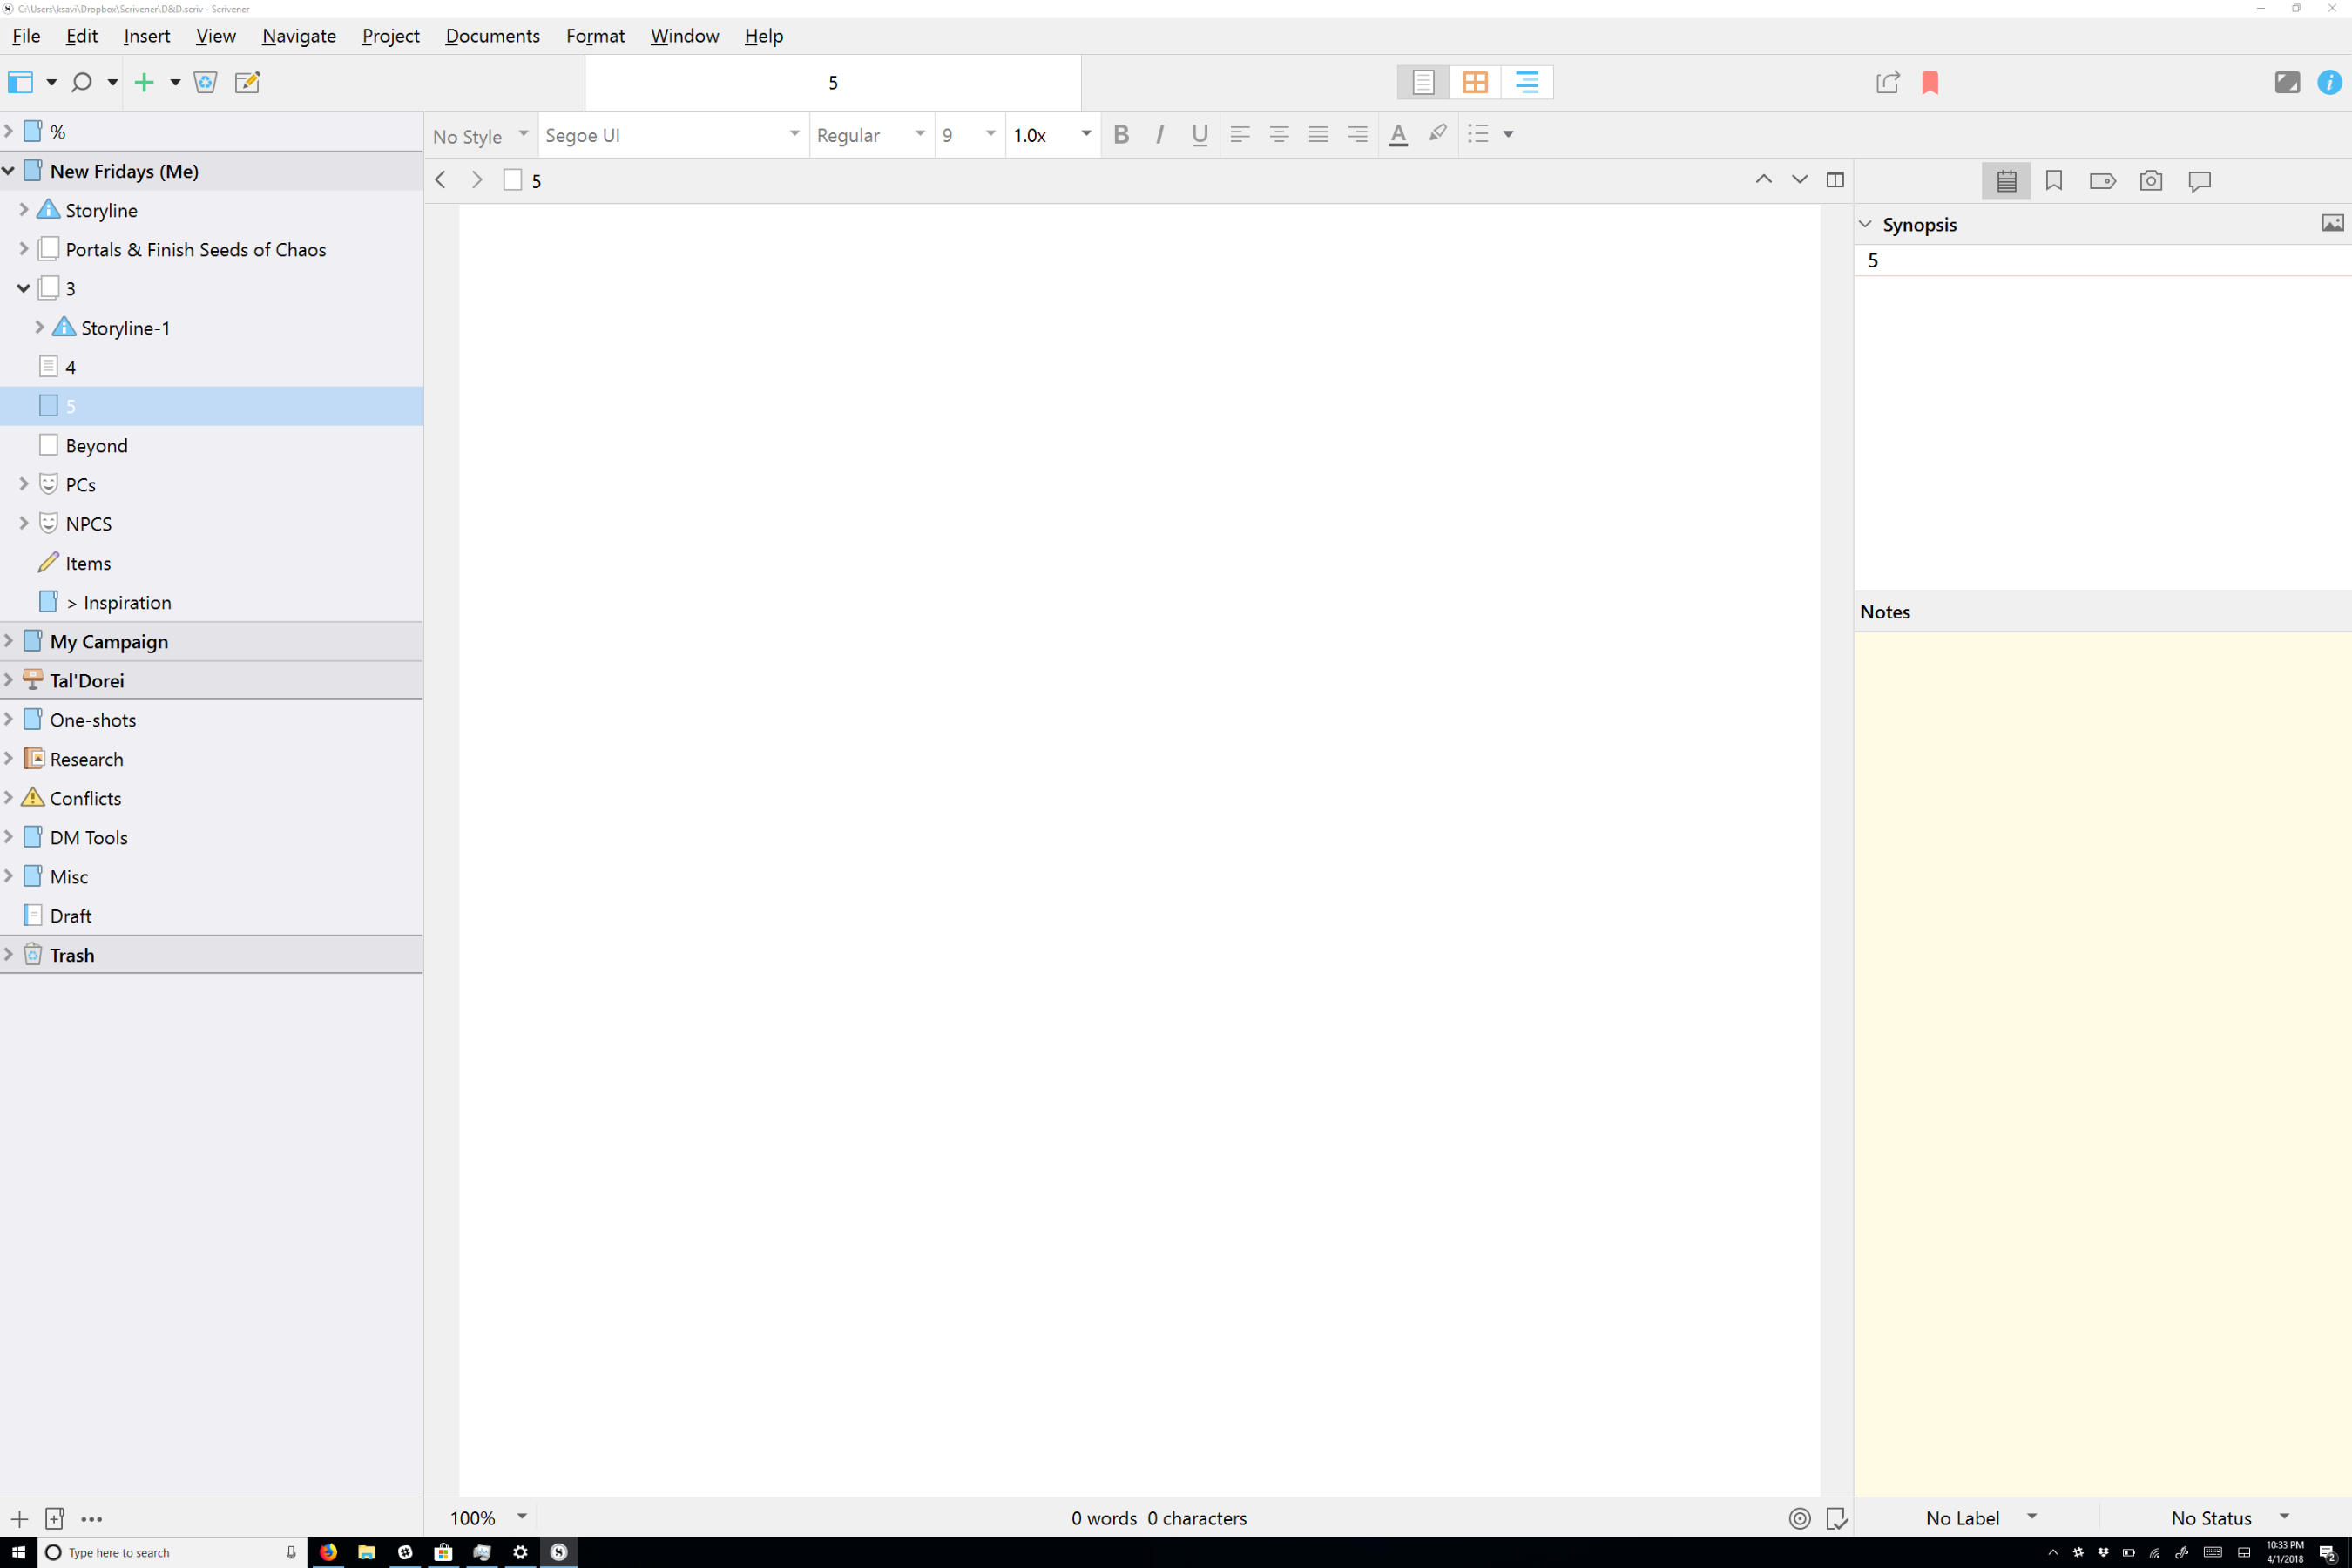
Task: Open the No Label dropdown
Action: click(1980, 1517)
